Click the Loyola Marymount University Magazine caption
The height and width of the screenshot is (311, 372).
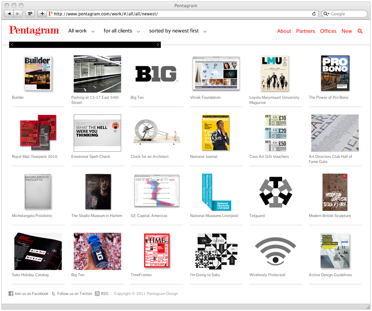coord(274,100)
